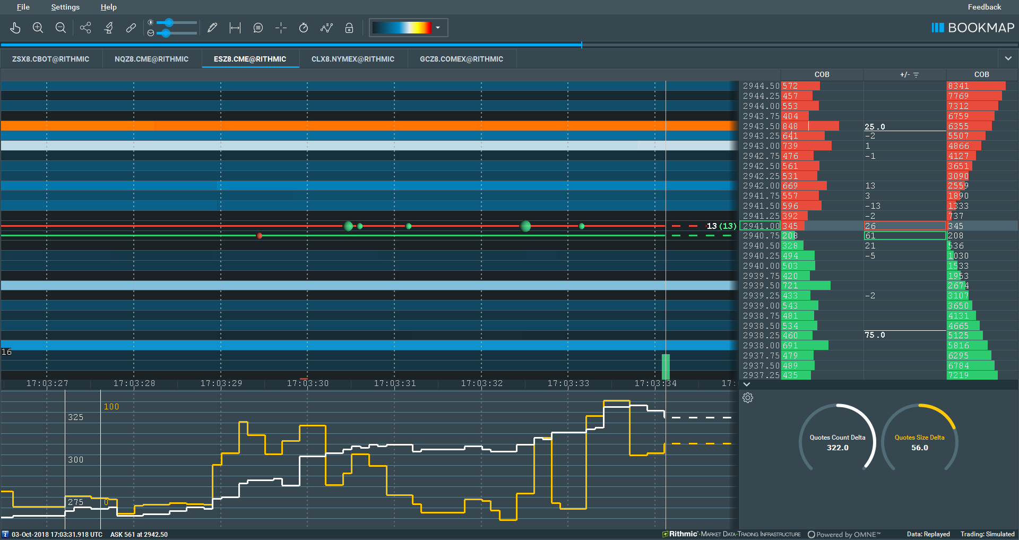Image resolution: width=1019 pixels, height=540 pixels.
Task: Open widget settings gear icon
Action: pos(748,398)
